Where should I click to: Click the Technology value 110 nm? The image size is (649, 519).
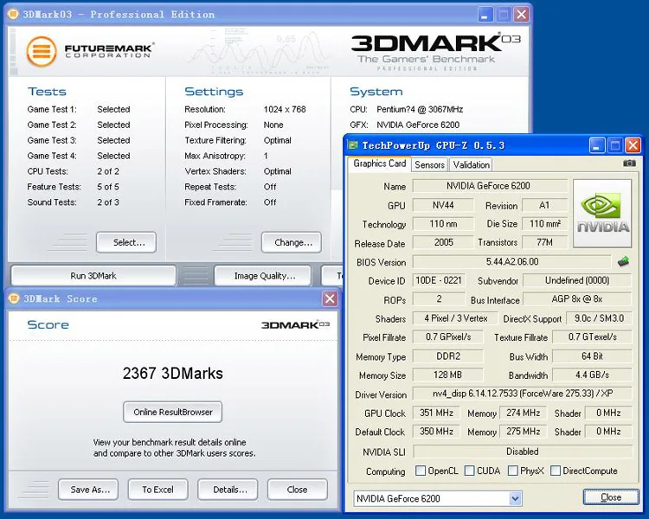tap(443, 224)
